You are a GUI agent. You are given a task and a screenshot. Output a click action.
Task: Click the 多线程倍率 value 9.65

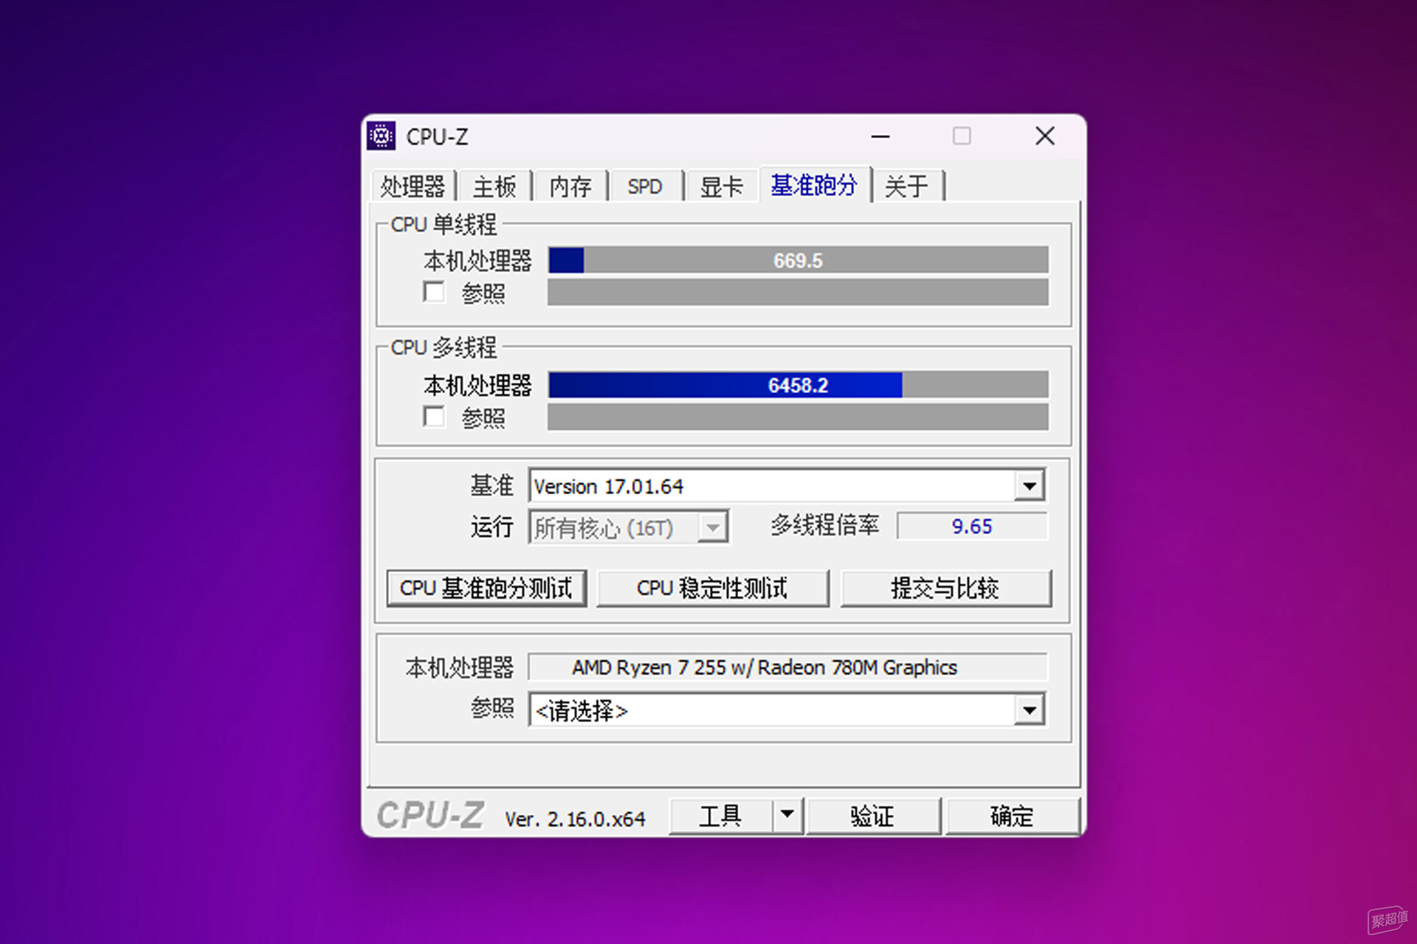(971, 527)
